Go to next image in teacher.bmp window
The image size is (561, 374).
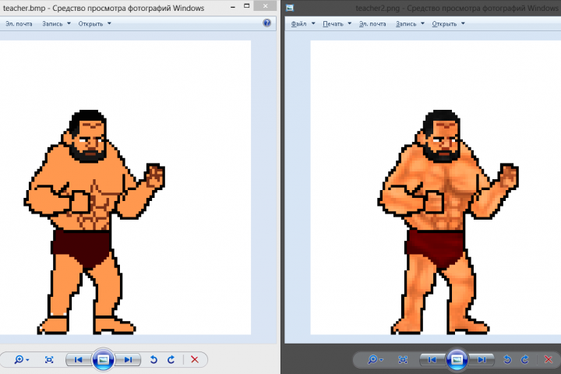[128, 360]
